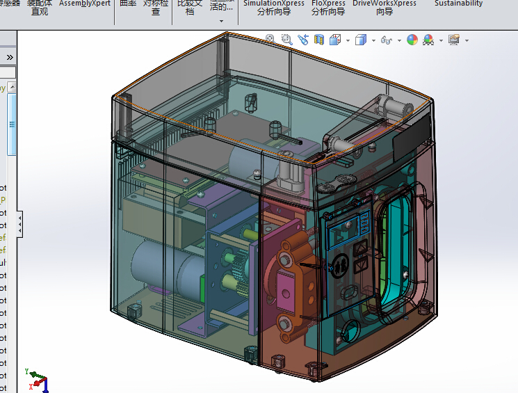Start the FloXpress 分析向导
Viewport: 518px width, 393px height.
tap(328, 7)
